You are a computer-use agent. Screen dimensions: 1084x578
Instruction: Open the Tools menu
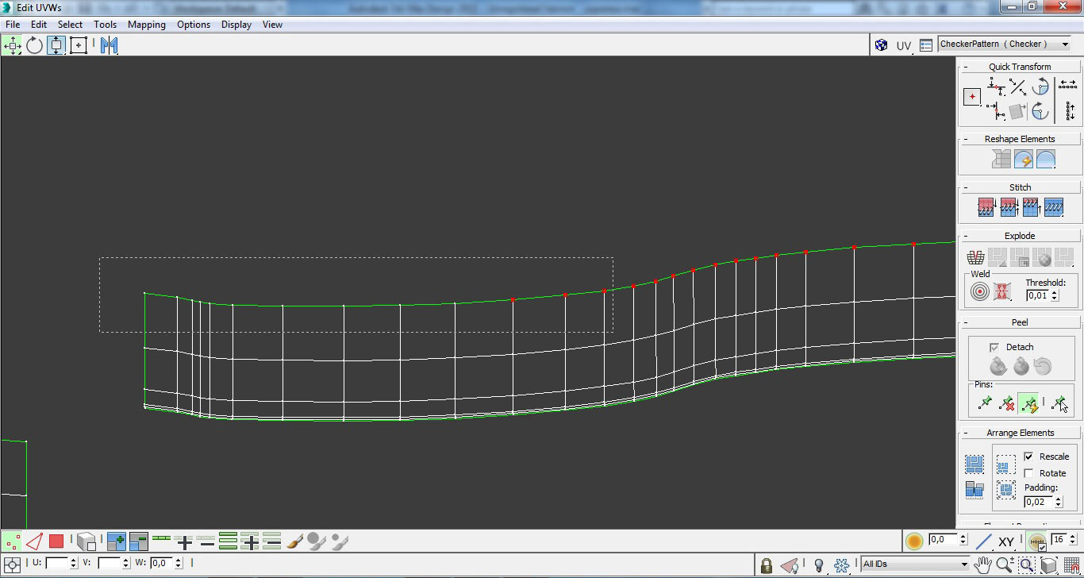[x=105, y=25]
